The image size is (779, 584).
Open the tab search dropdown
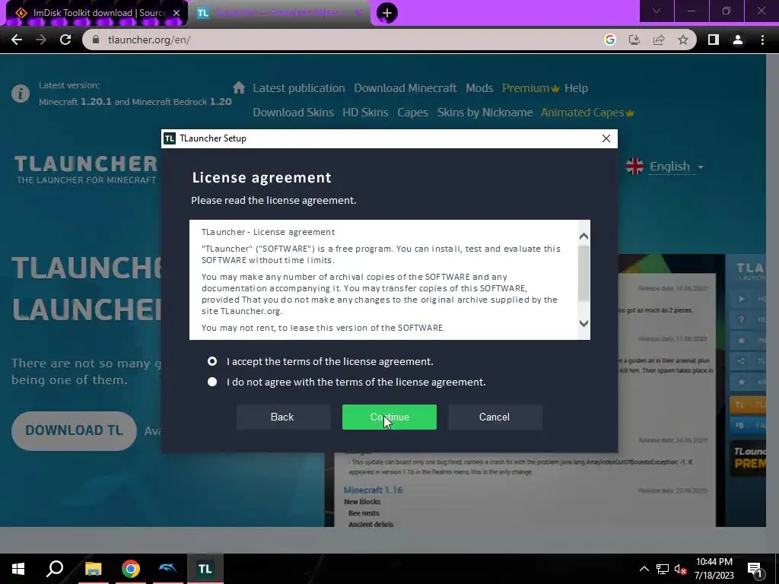[657, 11]
